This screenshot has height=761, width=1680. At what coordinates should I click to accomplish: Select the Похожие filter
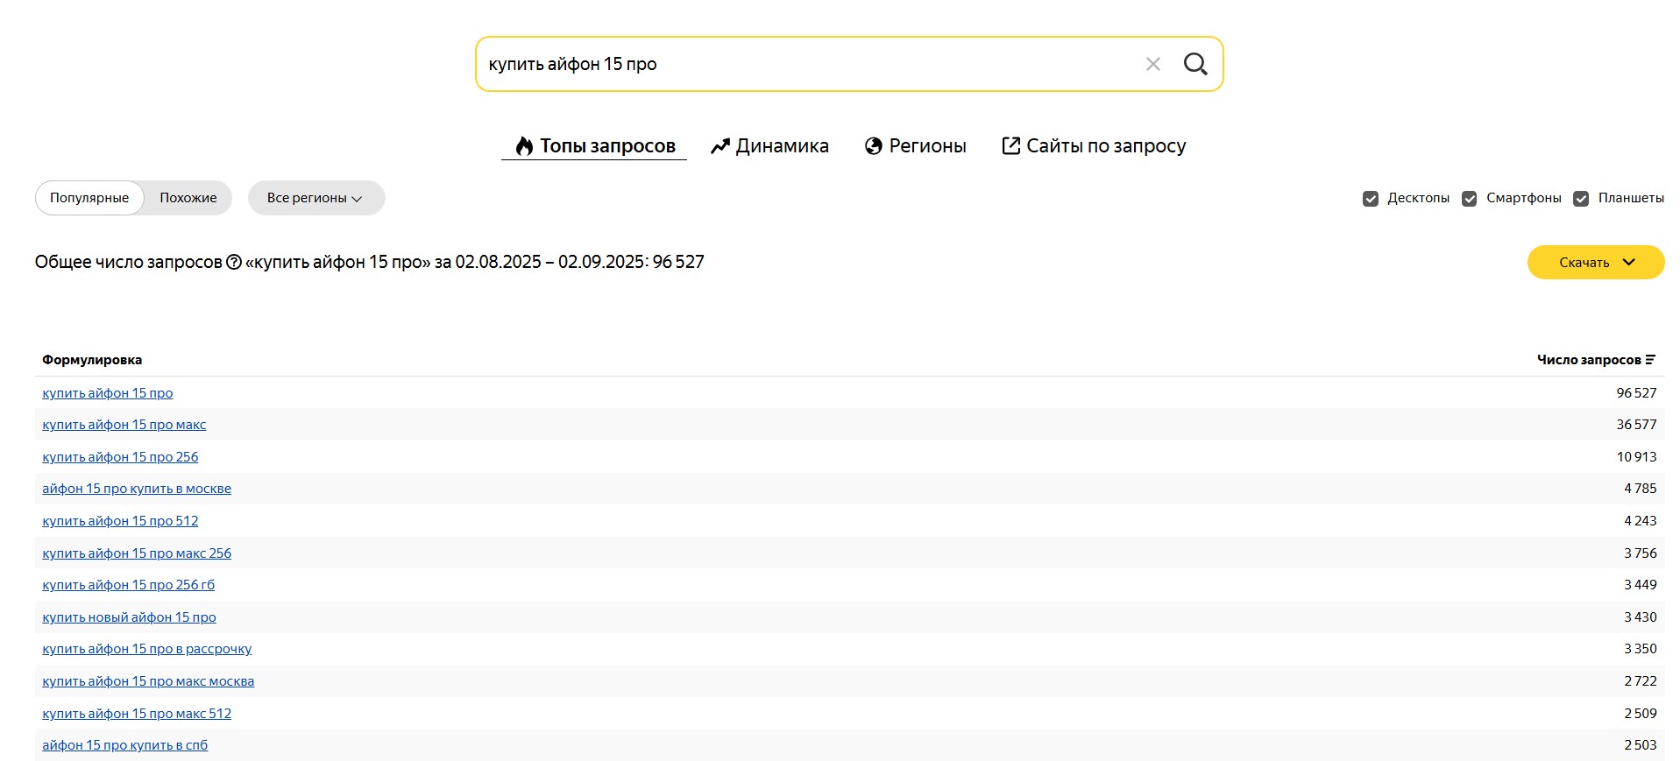click(x=188, y=198)
